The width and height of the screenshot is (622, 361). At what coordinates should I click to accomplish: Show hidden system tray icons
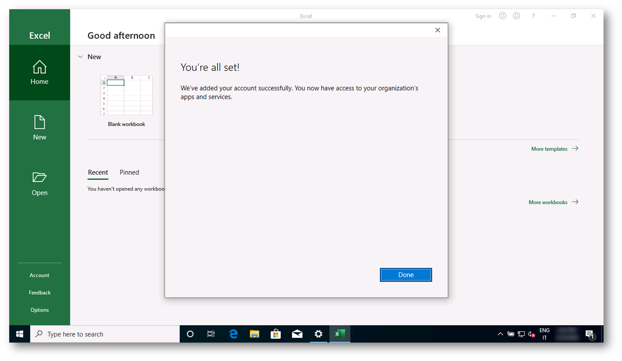pos(500,334)
